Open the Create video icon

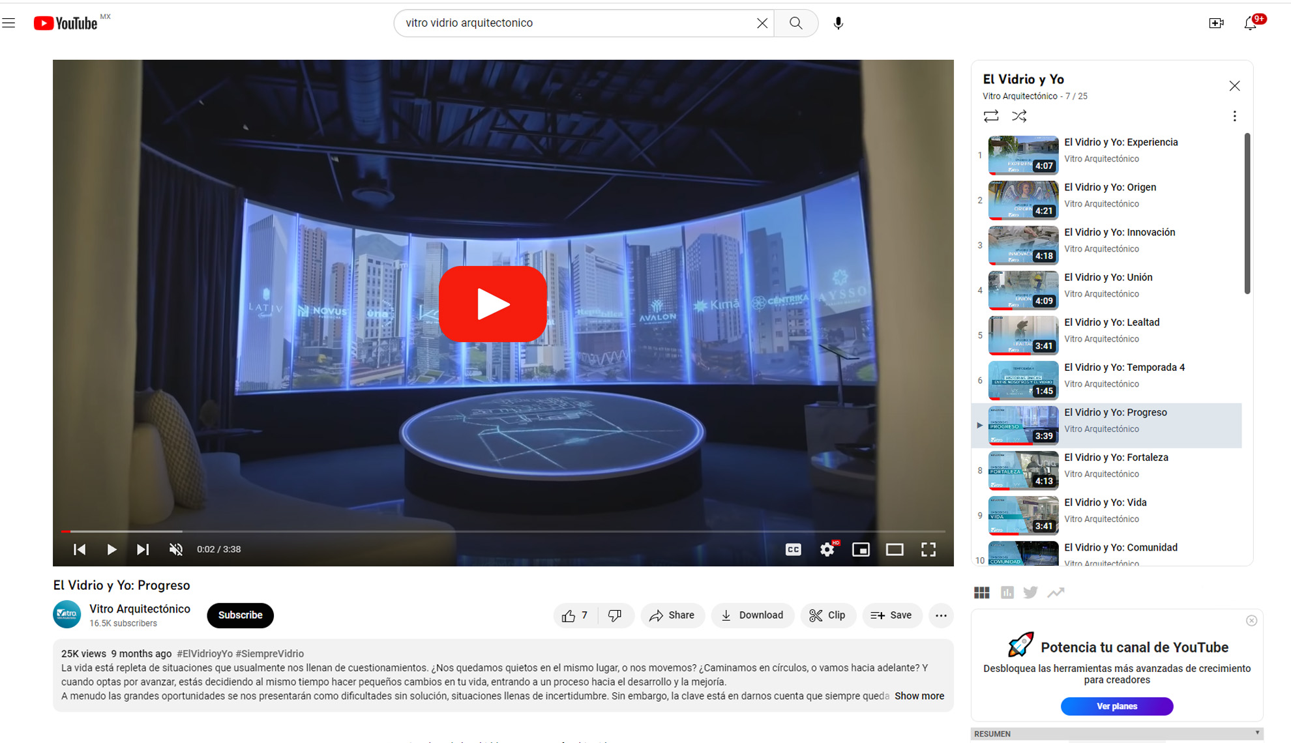pos(1216,23)
